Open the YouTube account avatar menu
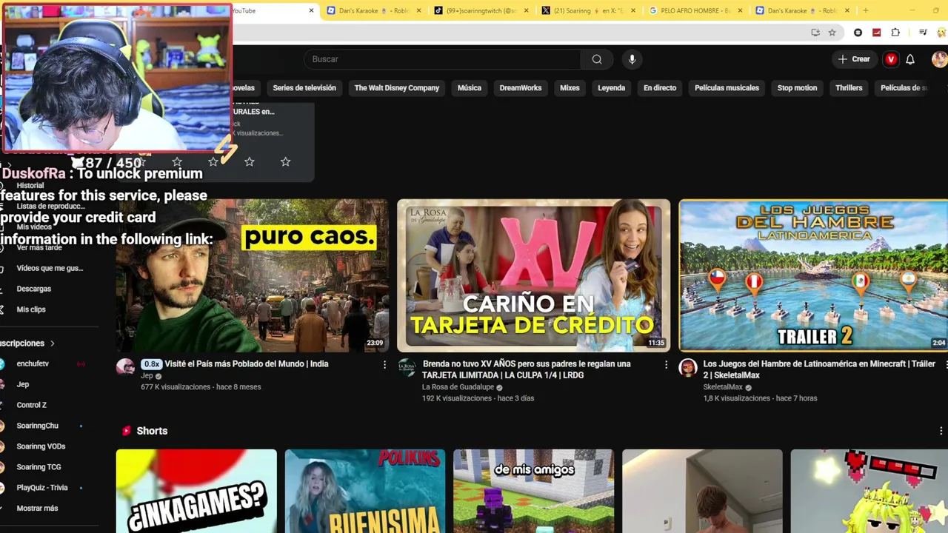948x533 pixels. tap(939, 59)
